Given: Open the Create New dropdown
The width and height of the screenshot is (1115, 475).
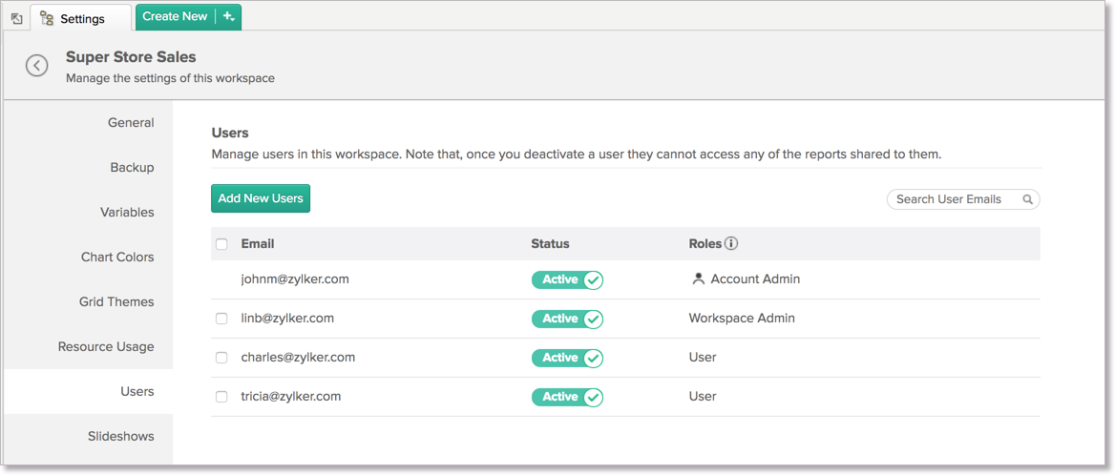Looking at the screenshot, I should pyautogui.click(x=176, y=16).
